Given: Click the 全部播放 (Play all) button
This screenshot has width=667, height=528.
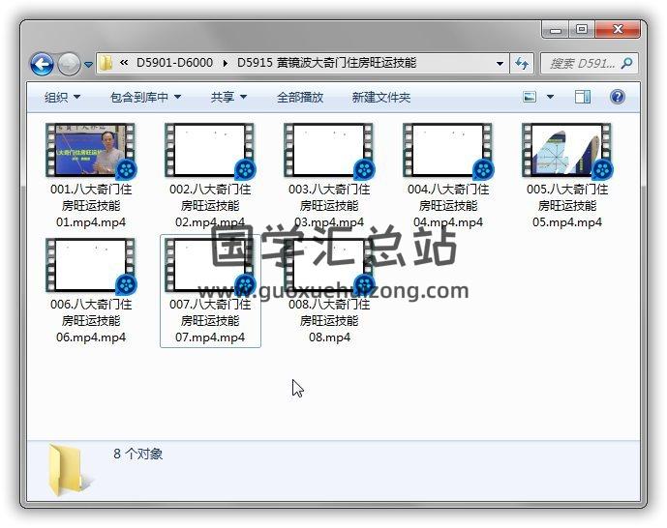Looking at the screenshot, I should (300, 98).
